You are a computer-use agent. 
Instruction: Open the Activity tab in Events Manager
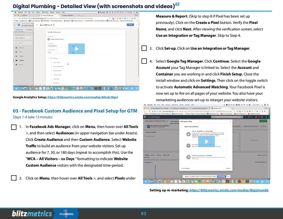[x=153, y=155]
